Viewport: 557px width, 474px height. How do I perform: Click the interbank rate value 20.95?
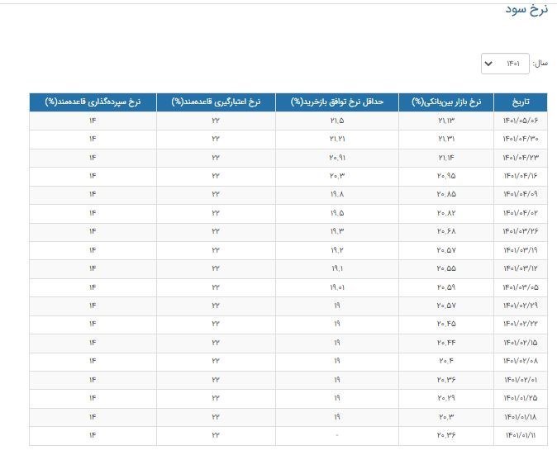(446, 177)
